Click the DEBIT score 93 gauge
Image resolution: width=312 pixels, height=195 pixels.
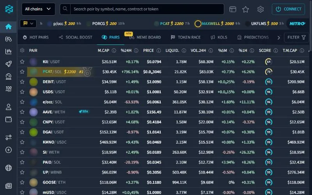[269, 82]
